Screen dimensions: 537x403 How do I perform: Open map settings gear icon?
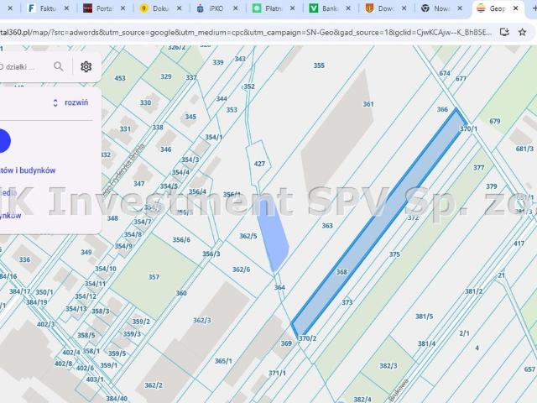(86, 66)
